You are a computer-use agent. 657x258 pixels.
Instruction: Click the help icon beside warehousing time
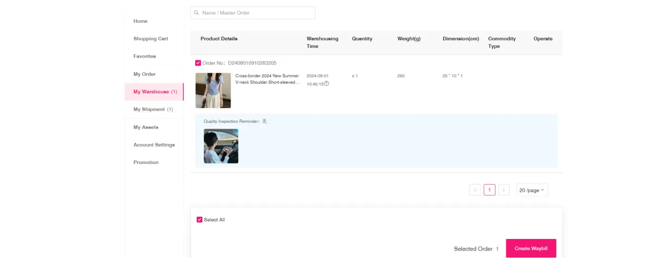click(x=326, y=84)
